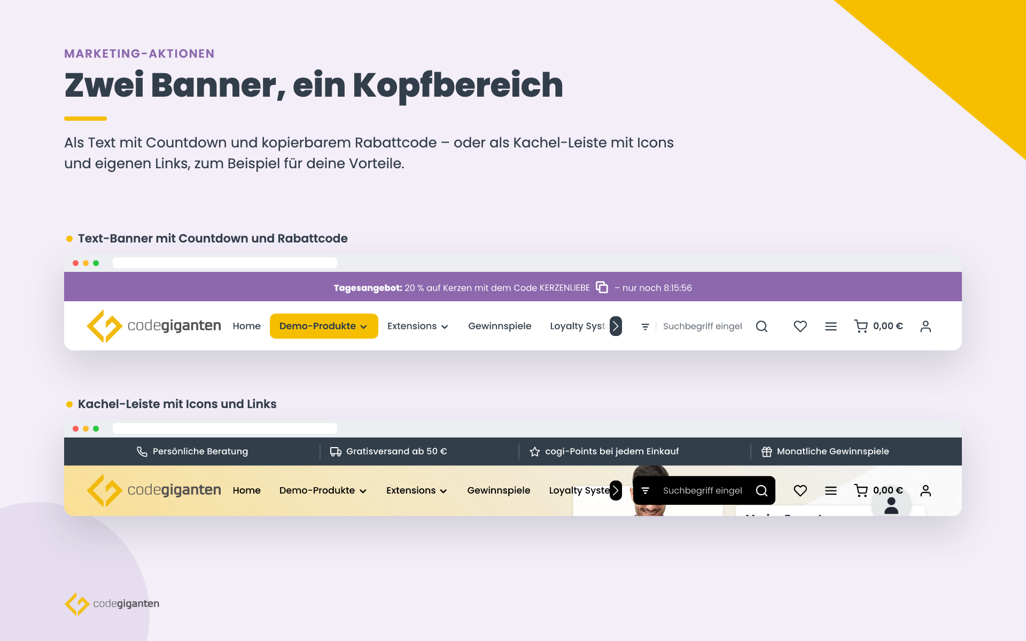Click the 'Tagesangebot:' banner label

[x=368, y=288]
